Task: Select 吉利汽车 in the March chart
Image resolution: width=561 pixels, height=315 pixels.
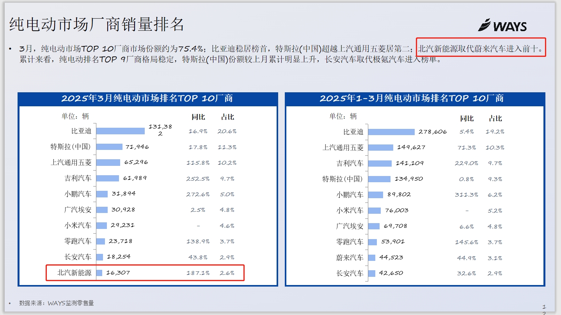Action: click(78, 178)
